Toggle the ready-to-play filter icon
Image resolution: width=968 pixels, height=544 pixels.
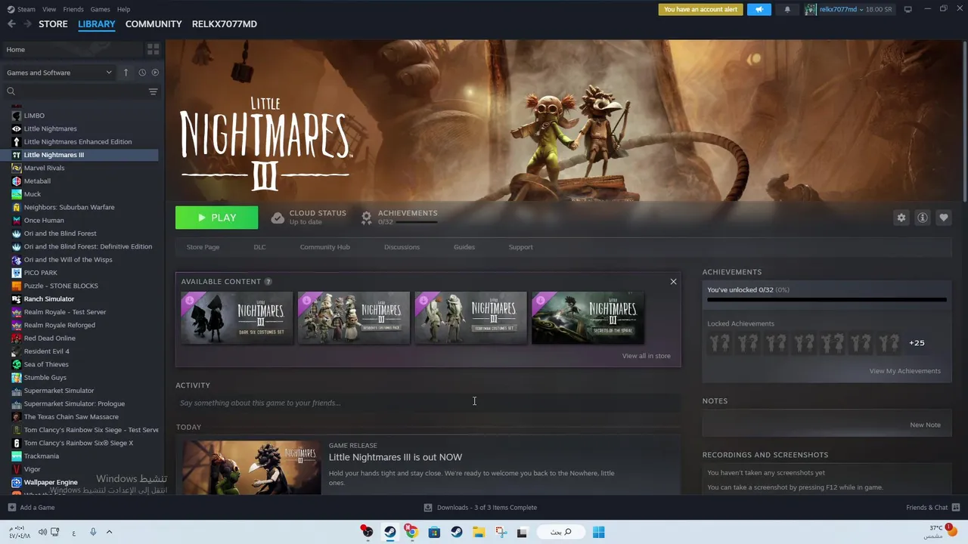tap(155, 73)
